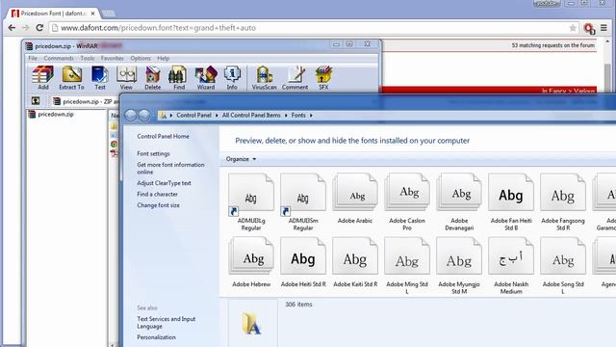Open Font settings link
The image size is (616, 347).
154,154
